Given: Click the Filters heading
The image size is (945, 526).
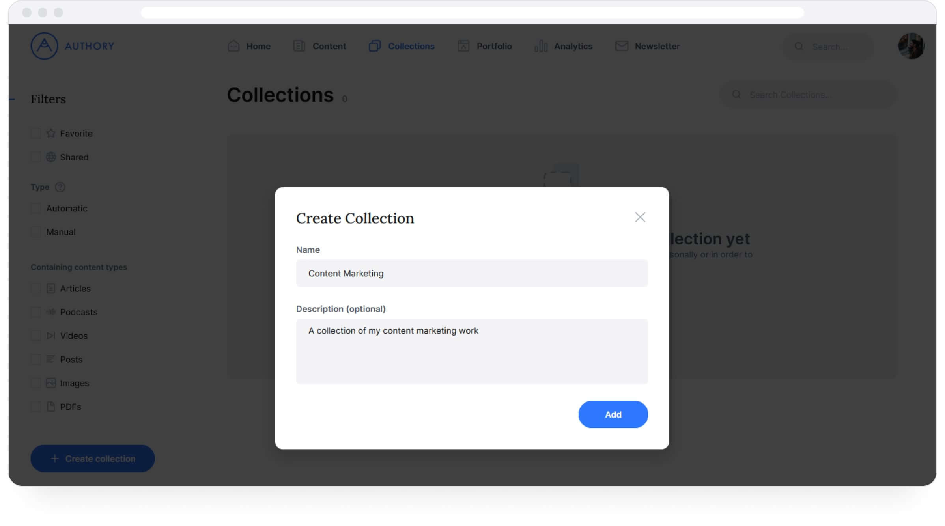Looking at the screenshot, I should [48, 99].
